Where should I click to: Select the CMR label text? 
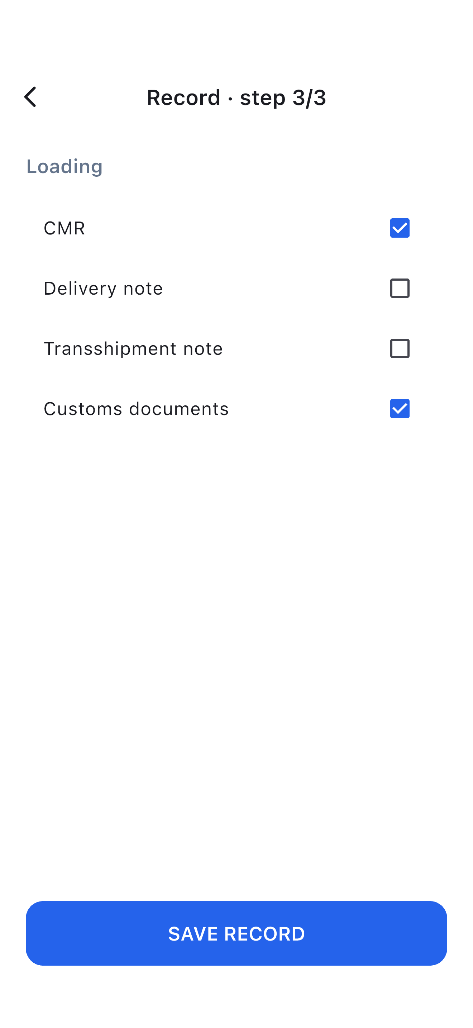point(64,228)
